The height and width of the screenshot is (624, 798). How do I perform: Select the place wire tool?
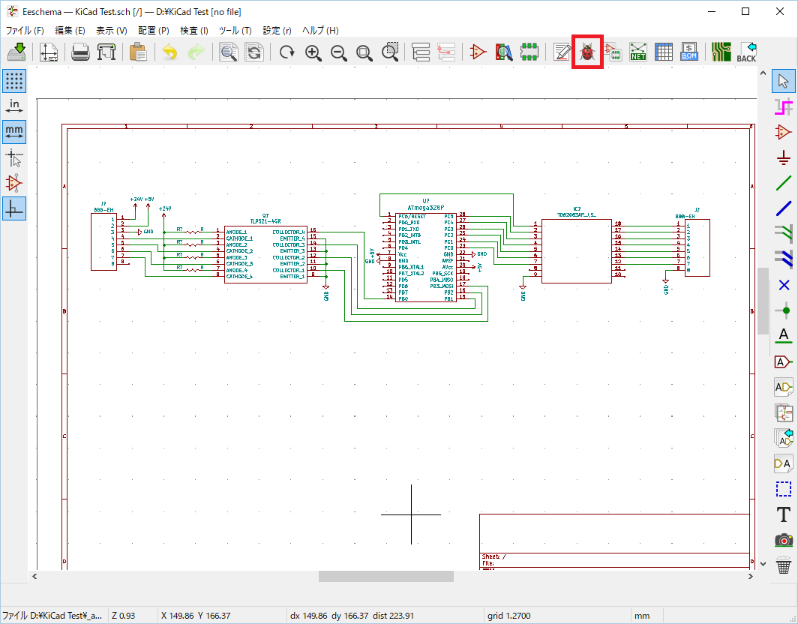[784, 183]
